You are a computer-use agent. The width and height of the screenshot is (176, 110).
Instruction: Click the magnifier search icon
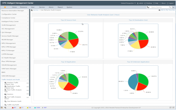(x=170, y=7)
